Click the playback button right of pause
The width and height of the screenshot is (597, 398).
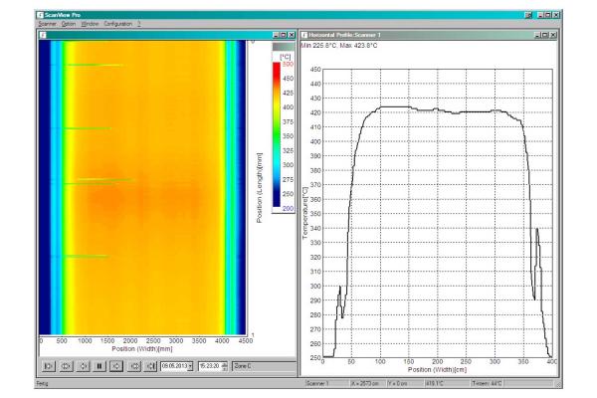tap(116, 366)
